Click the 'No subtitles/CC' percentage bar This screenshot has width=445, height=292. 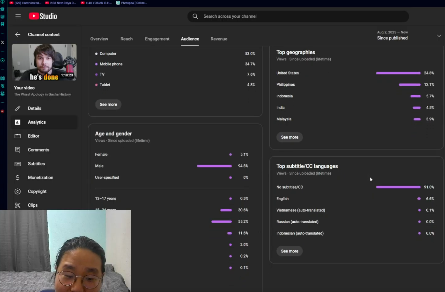pyautogui.click(x=398, y=187)
